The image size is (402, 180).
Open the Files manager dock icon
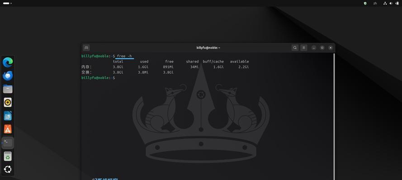tap(8, 89)
